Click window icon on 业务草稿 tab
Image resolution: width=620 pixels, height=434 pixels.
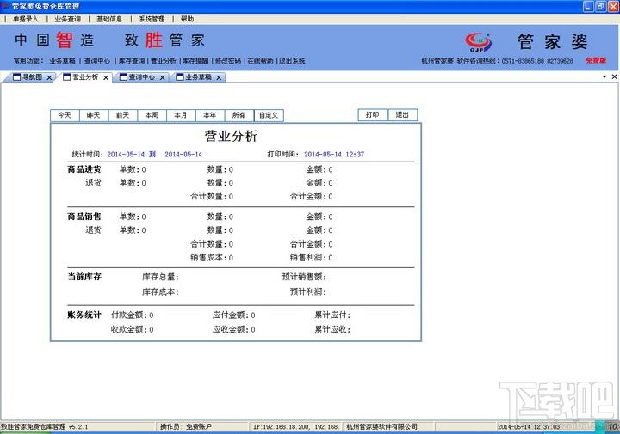tap(180, 77)
